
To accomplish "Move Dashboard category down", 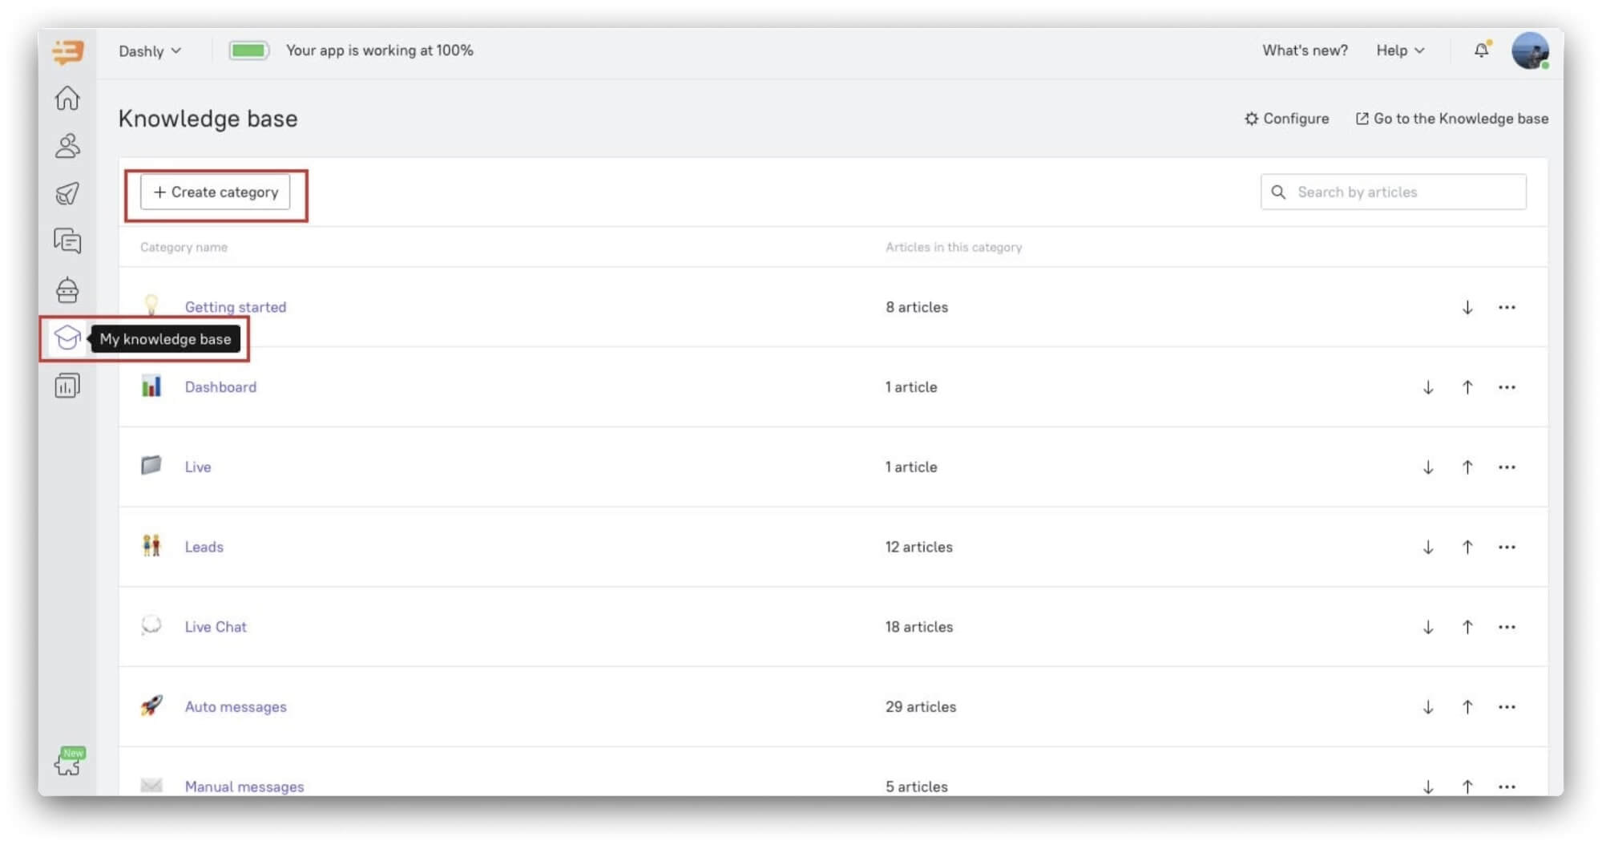I will click(x=1427, y=387).
